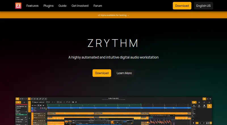Click the Learn More button
The height and width of the screenshot is (125, 227).
[x=124, y=73]
